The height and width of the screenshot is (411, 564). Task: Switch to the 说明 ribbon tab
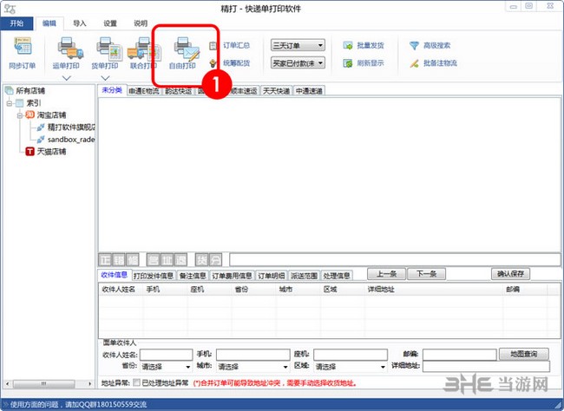[141, 23]
